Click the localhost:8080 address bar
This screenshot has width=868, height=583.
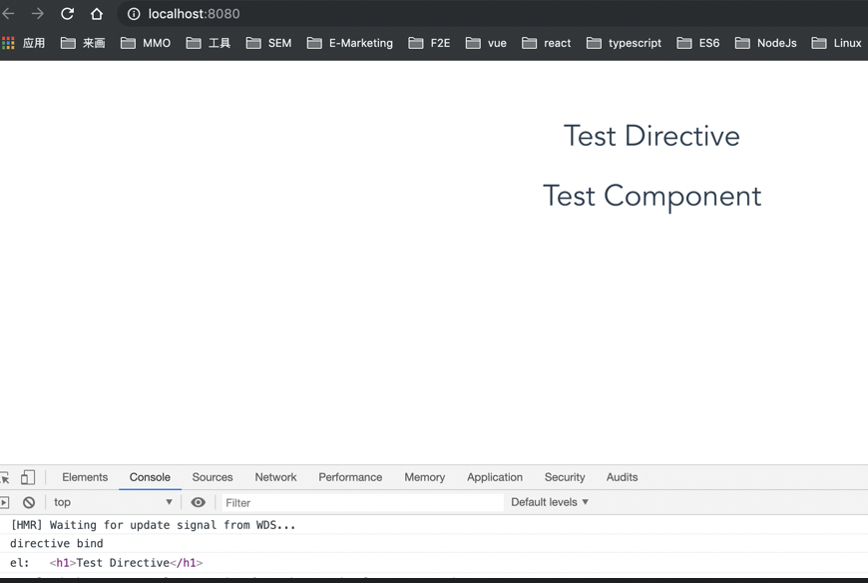[x=493, y=14]
